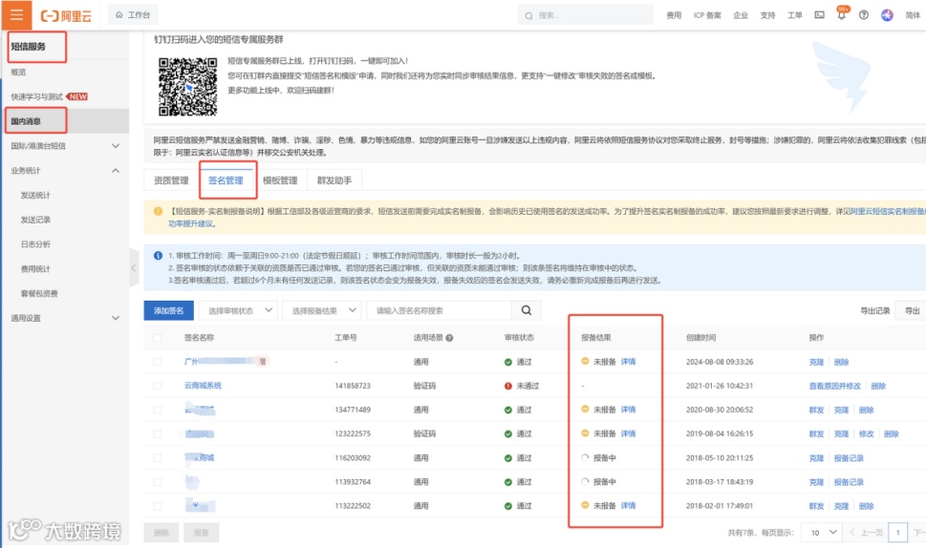Switch to the 模板管理 tab
Screen dimensions: 926x548
click(280, 180)
